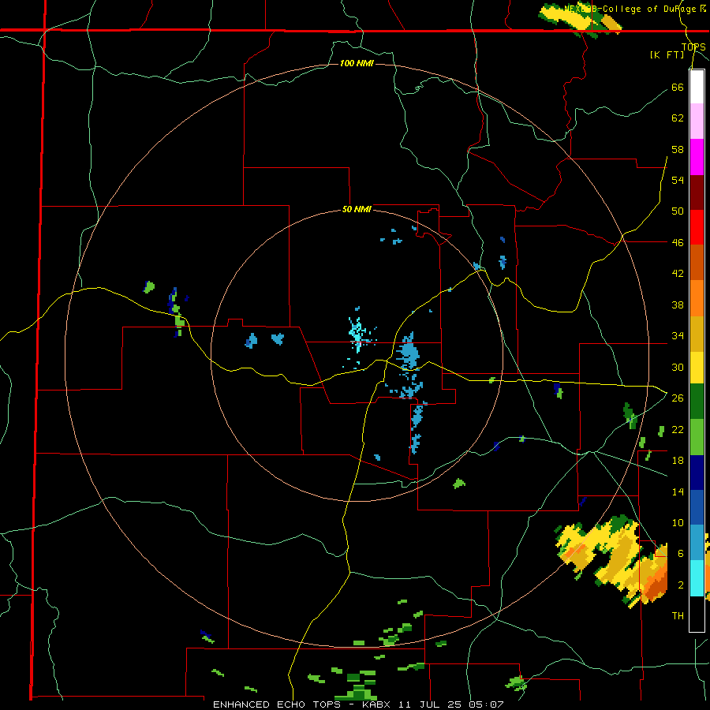Image resolution: width=710 pixels, height=710 pixels.
Task: Click the orange 38 kft legend swatch
Action: point(697,298)
